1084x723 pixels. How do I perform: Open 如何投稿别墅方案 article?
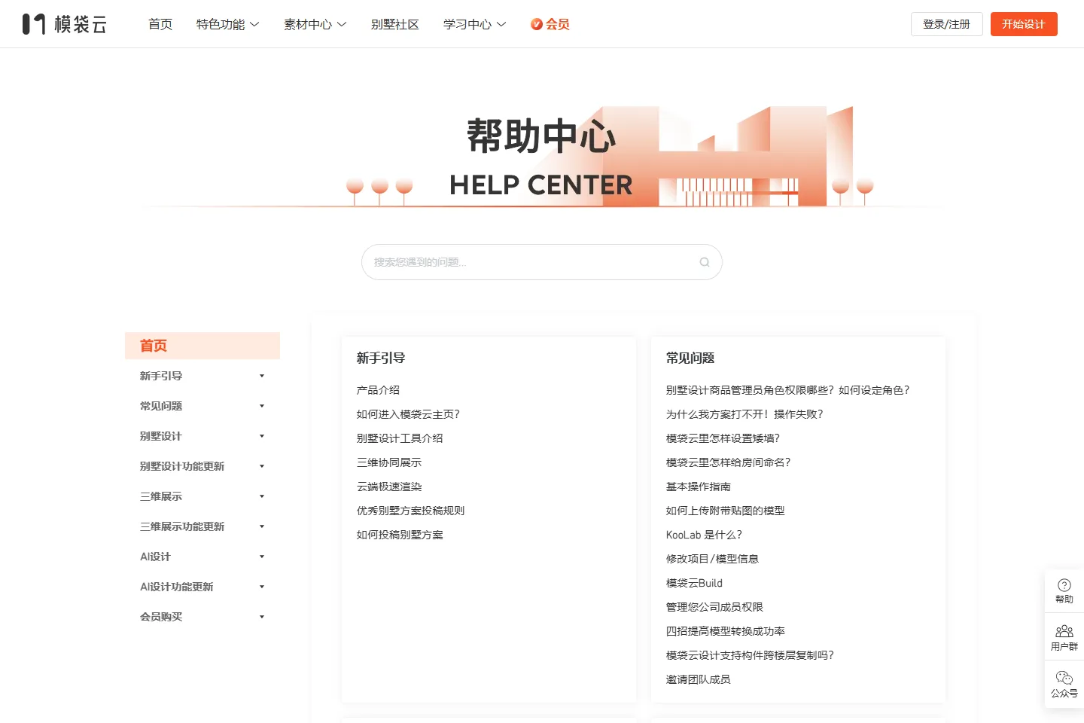click(x=400, y=535)
